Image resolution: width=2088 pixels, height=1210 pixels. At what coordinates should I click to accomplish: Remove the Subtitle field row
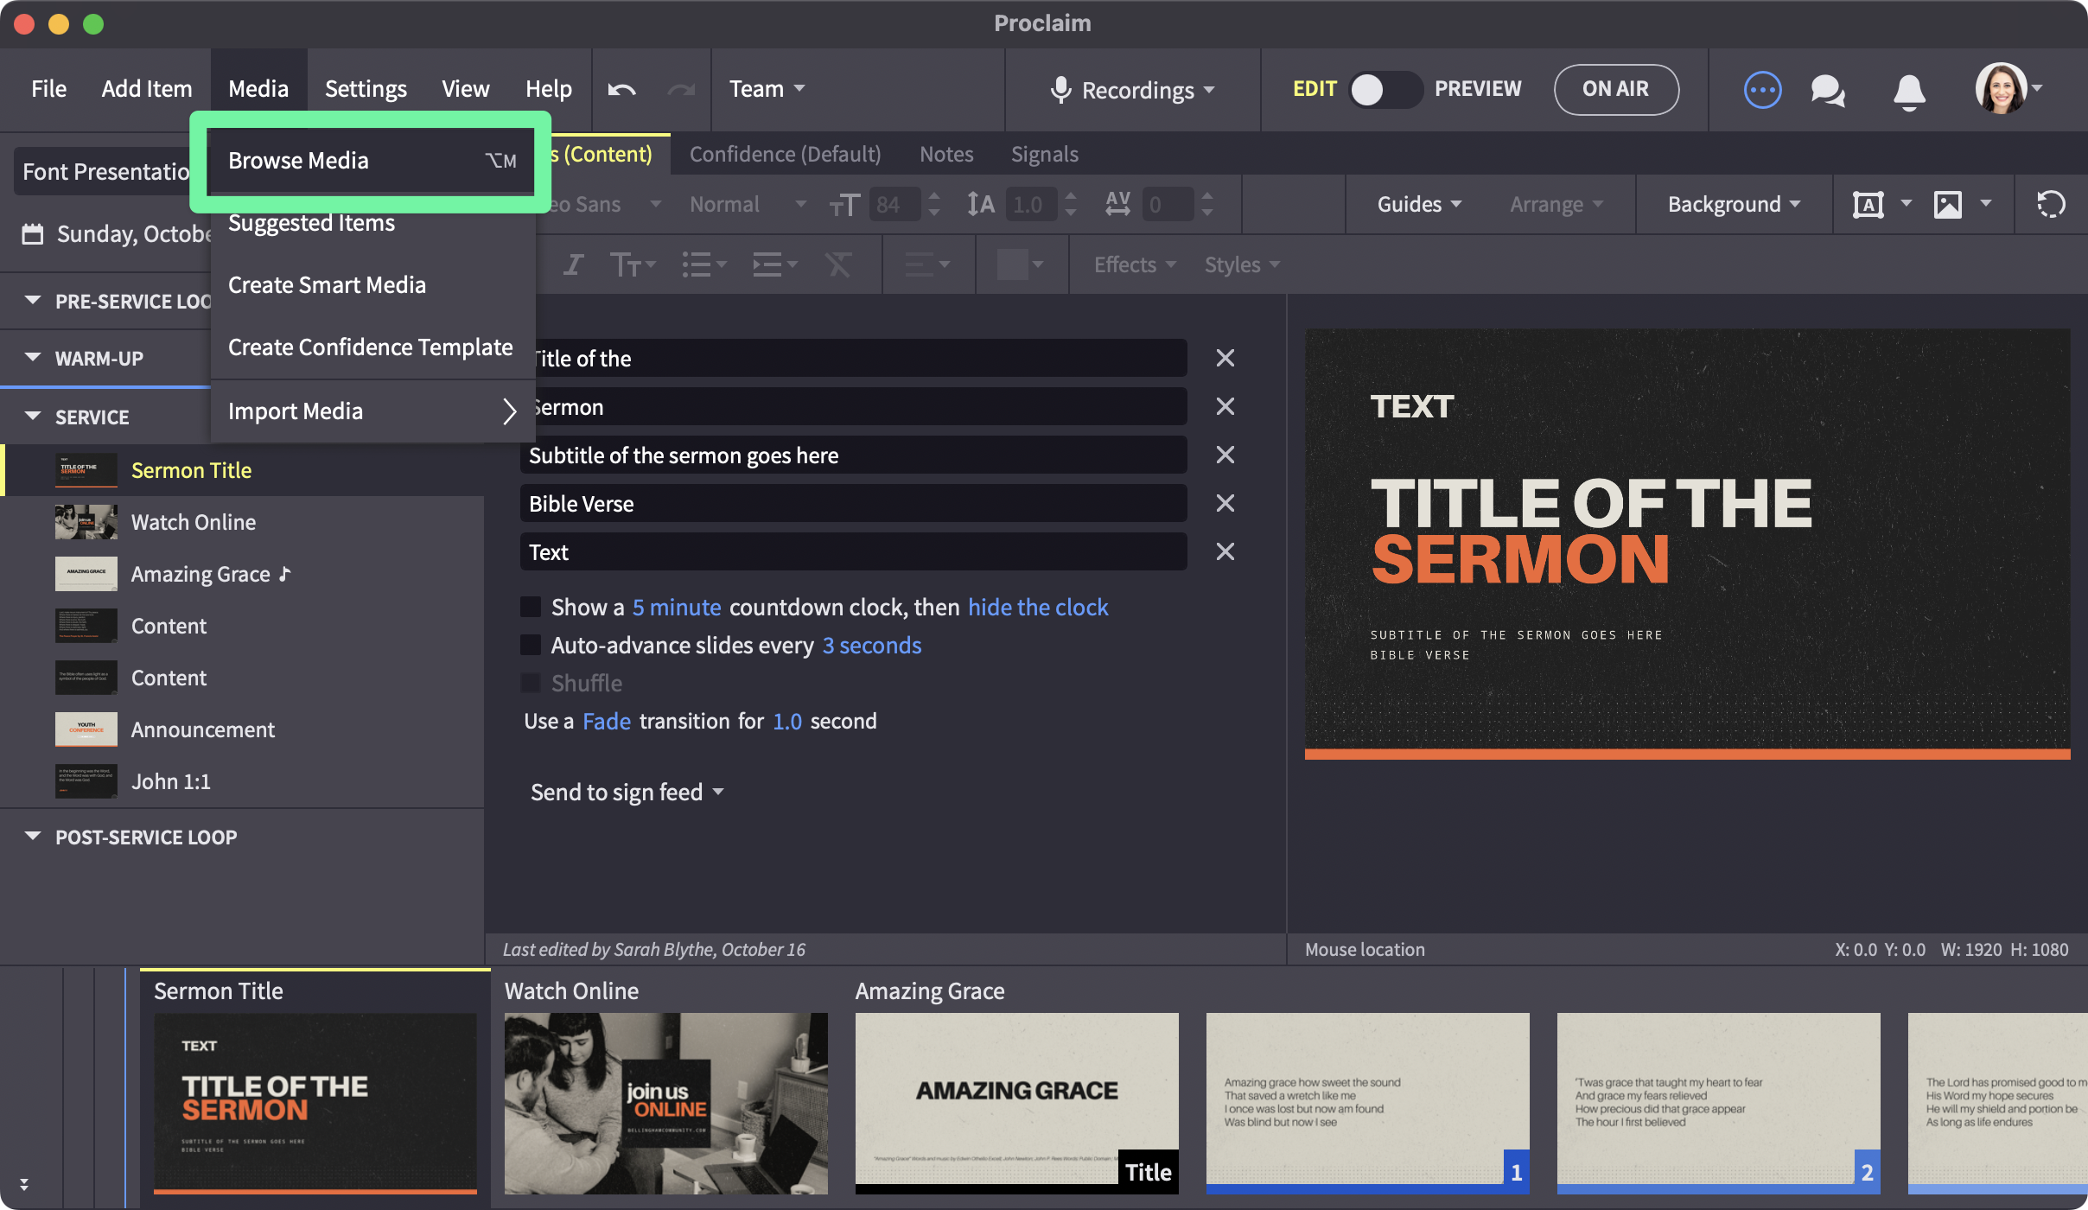(x=1225, y=455)
